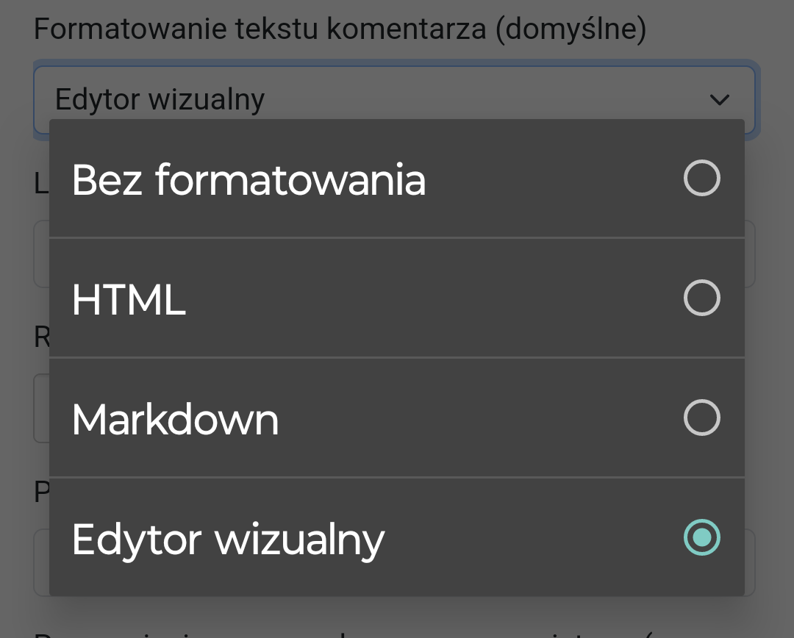Viewport: 794px width, 638px height.
Task: Click the selected Edytor wizualny radio button
Action: [x=701, y=537]
